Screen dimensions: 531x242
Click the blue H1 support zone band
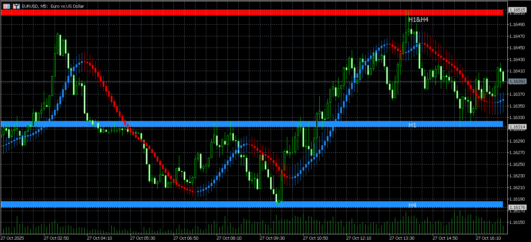(x=252, y=124)
